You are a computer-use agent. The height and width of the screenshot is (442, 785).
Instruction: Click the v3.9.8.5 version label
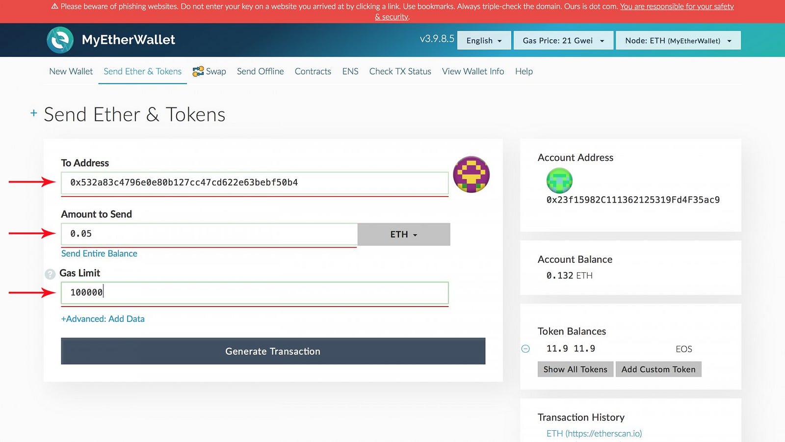[437, 39]
